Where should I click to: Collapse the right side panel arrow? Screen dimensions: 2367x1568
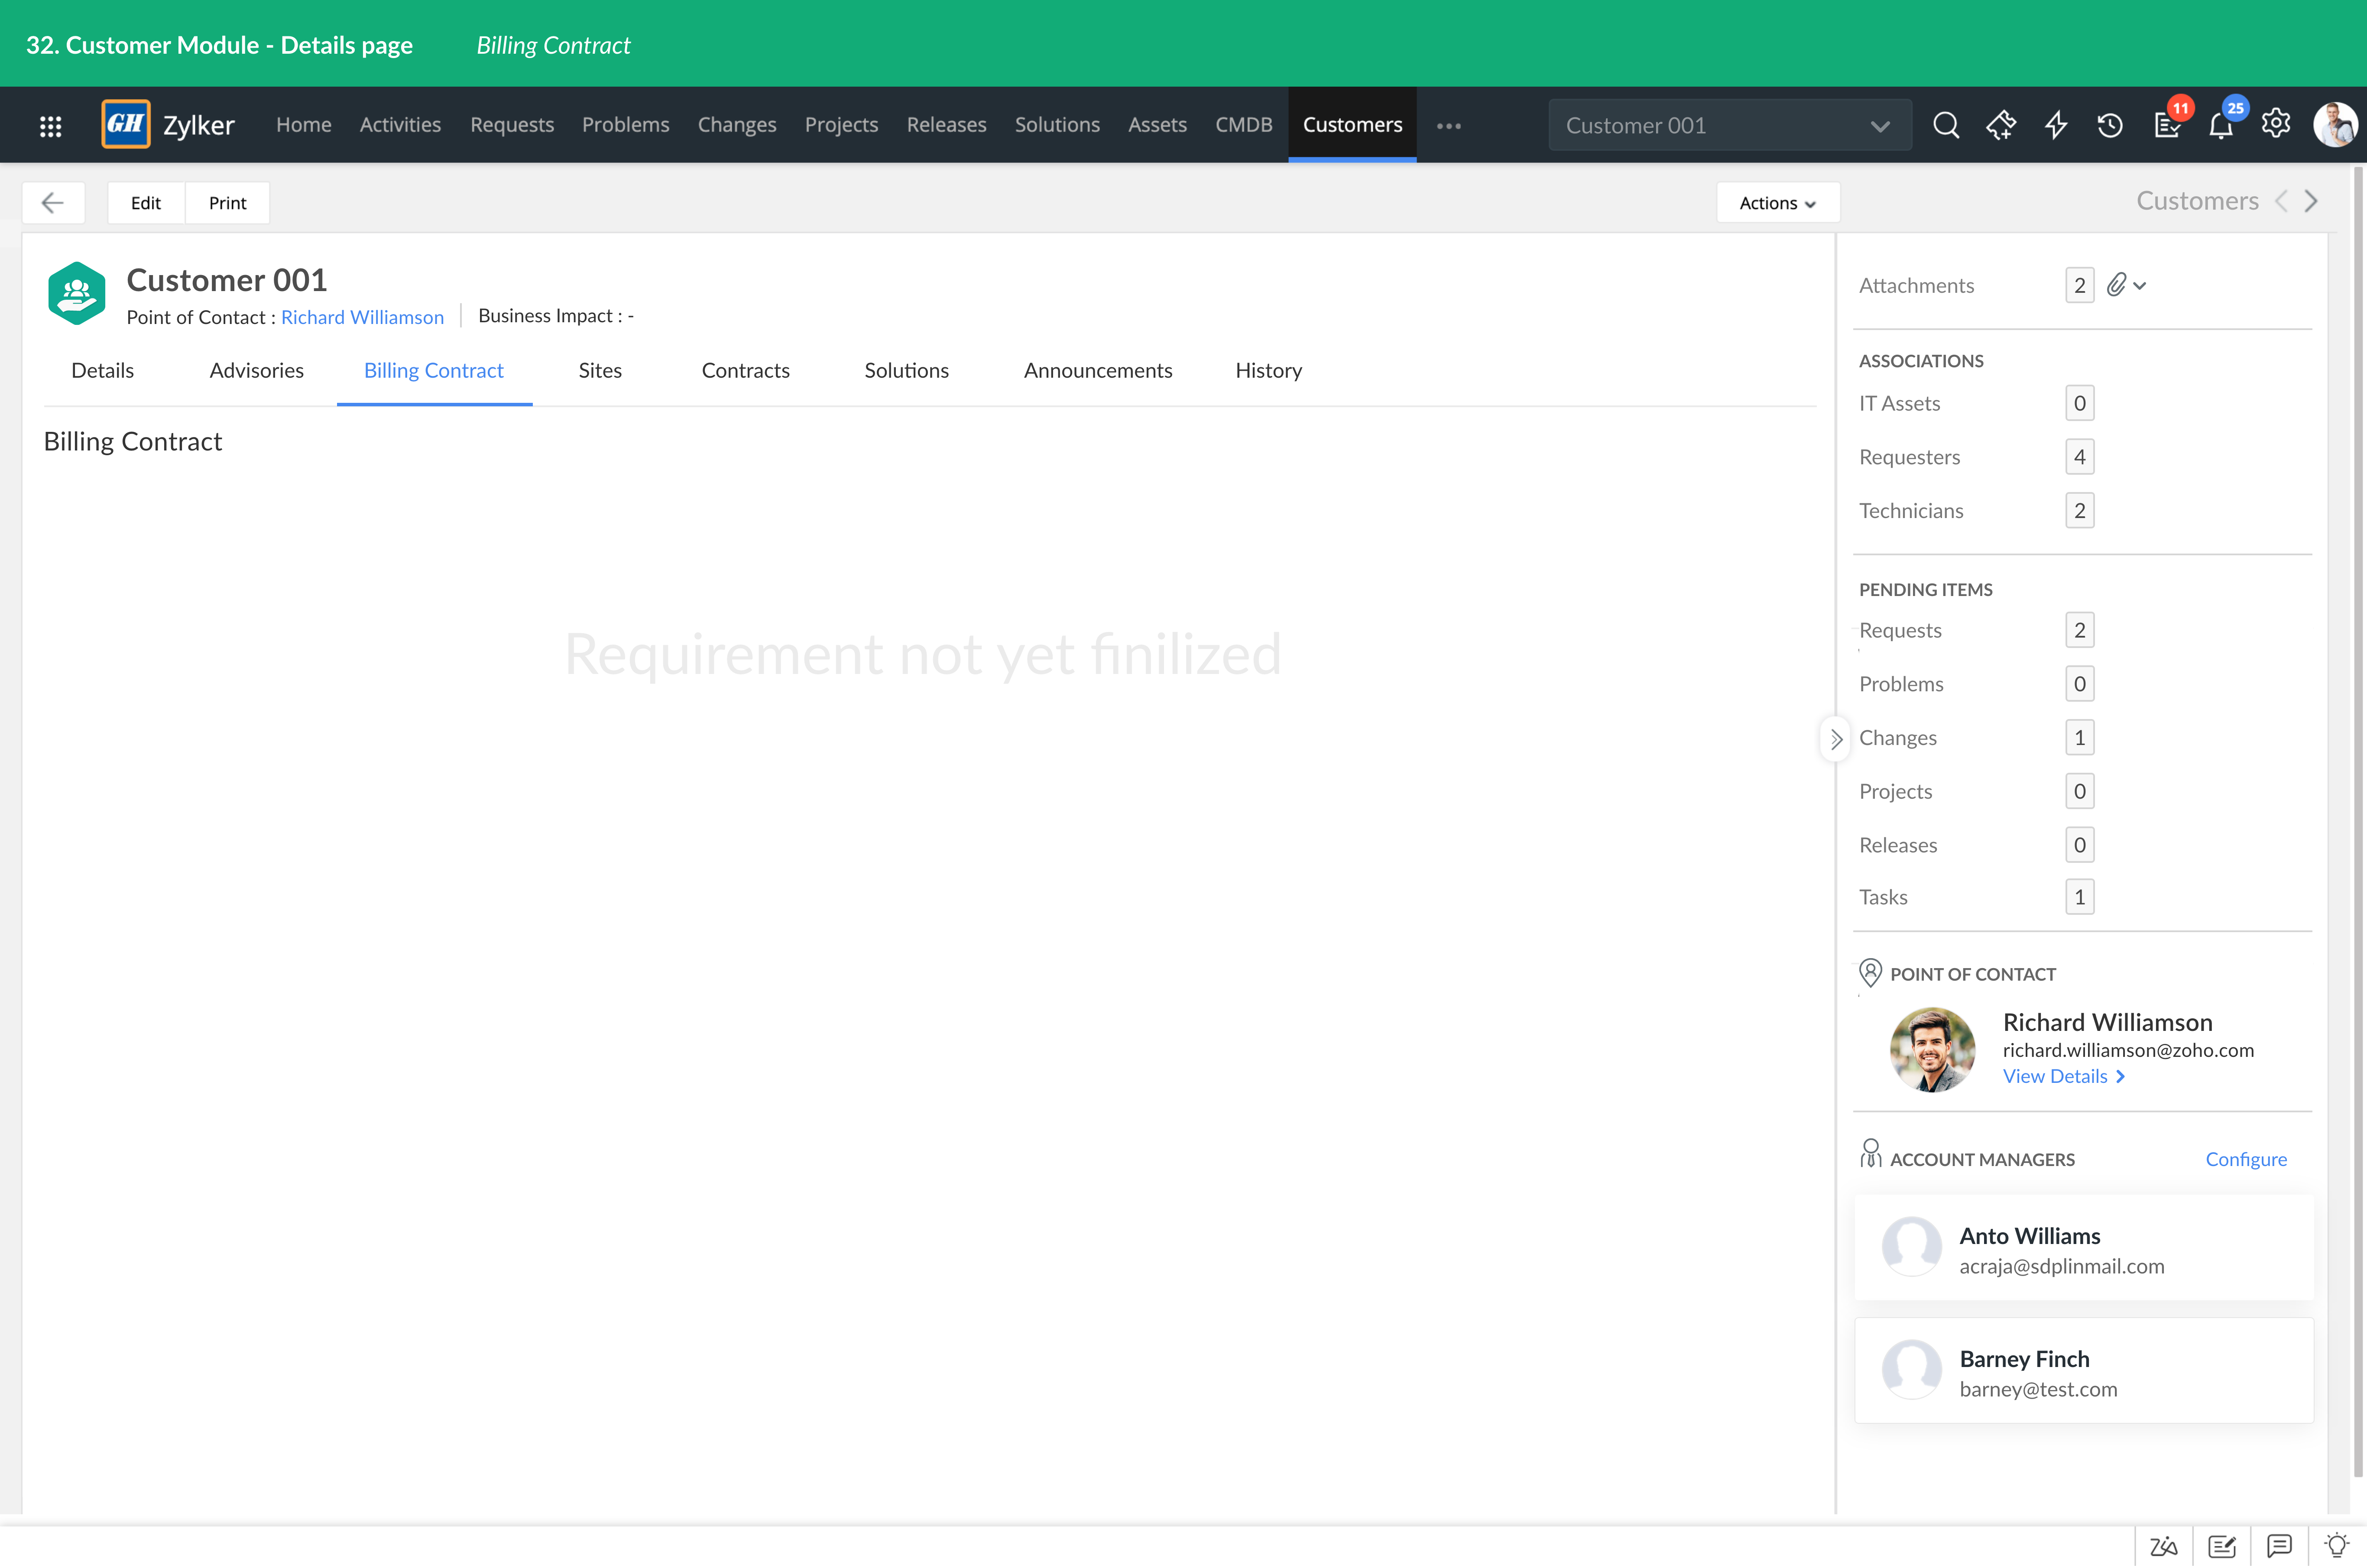(x=1836, y=739)
